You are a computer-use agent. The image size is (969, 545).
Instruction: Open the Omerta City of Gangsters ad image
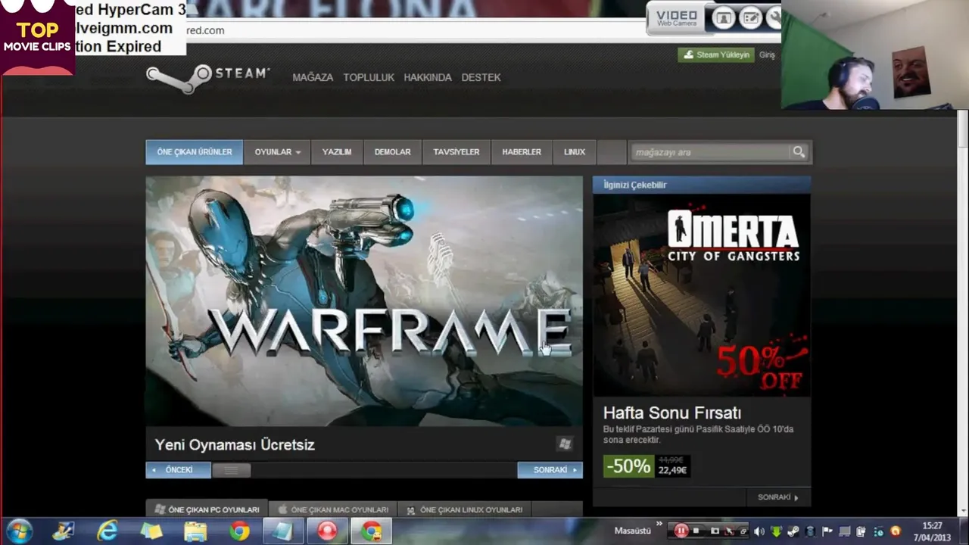[x=702, y=295]
